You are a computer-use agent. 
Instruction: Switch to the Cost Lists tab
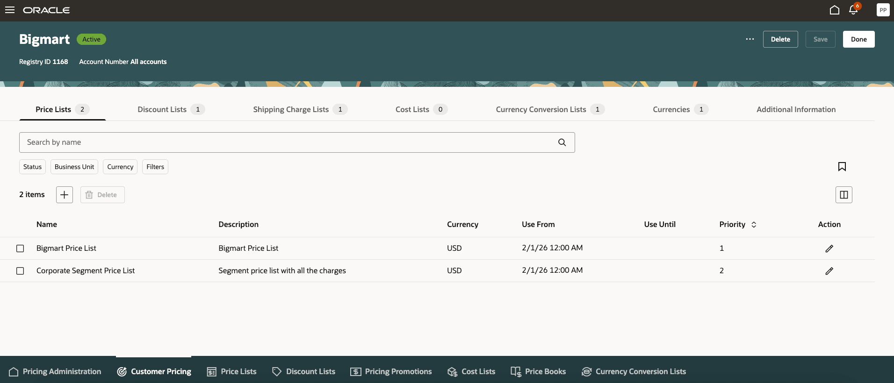pyautogui.click(x=421, y=109)
